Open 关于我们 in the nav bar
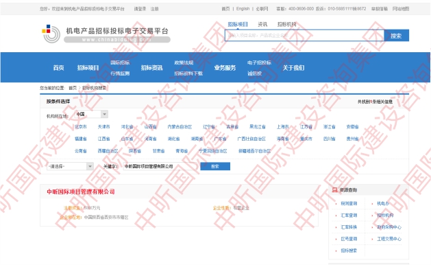 [x=293, y=68]
